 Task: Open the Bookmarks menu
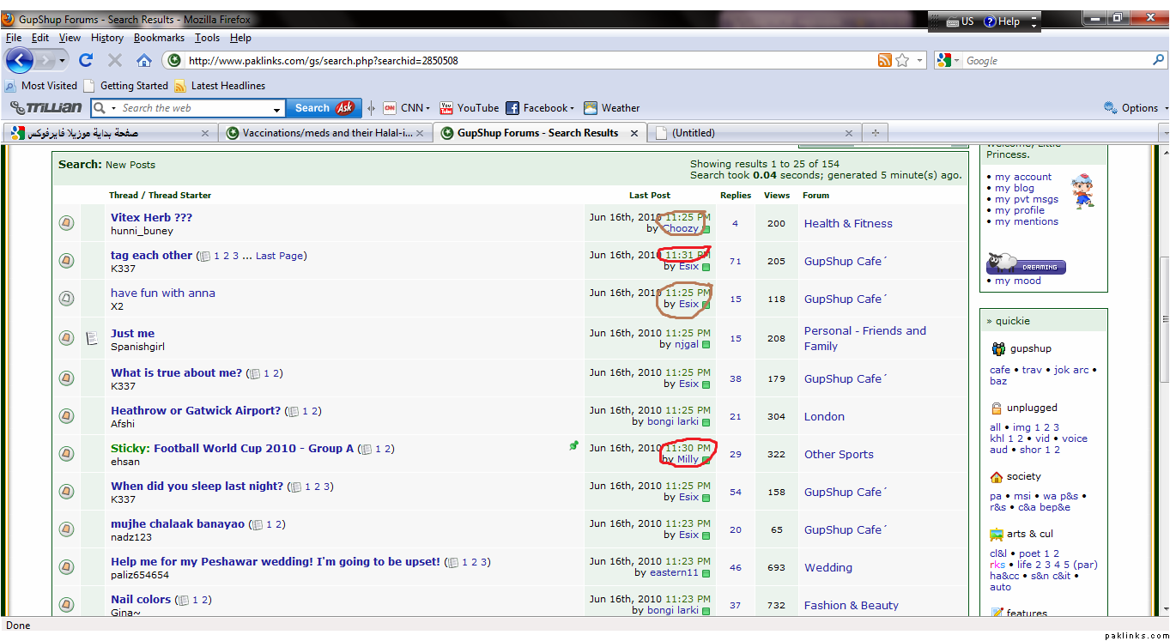click(x=159, y=38)
